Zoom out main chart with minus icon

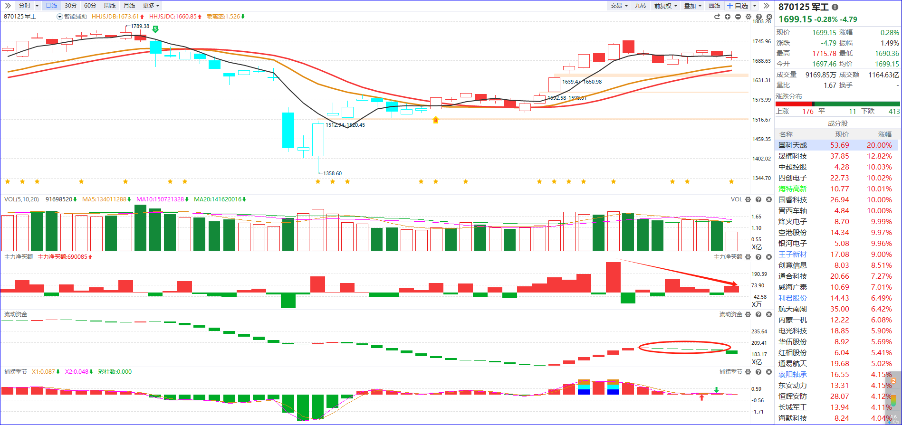click(738, 17)
